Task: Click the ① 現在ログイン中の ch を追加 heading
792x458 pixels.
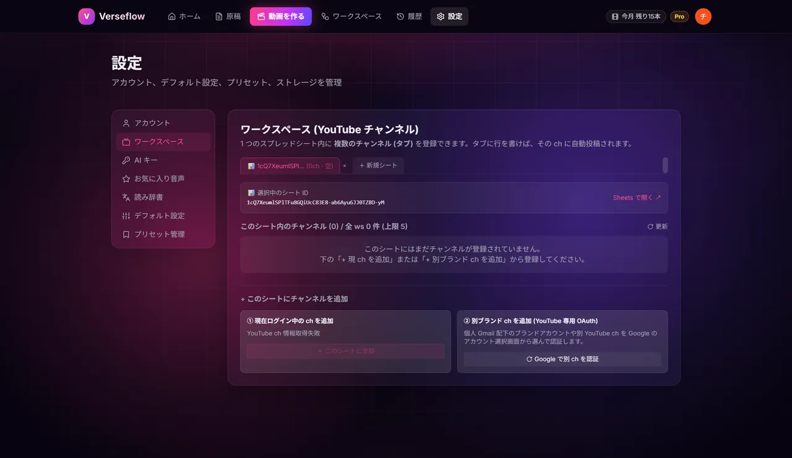Action: pos(290,321)
